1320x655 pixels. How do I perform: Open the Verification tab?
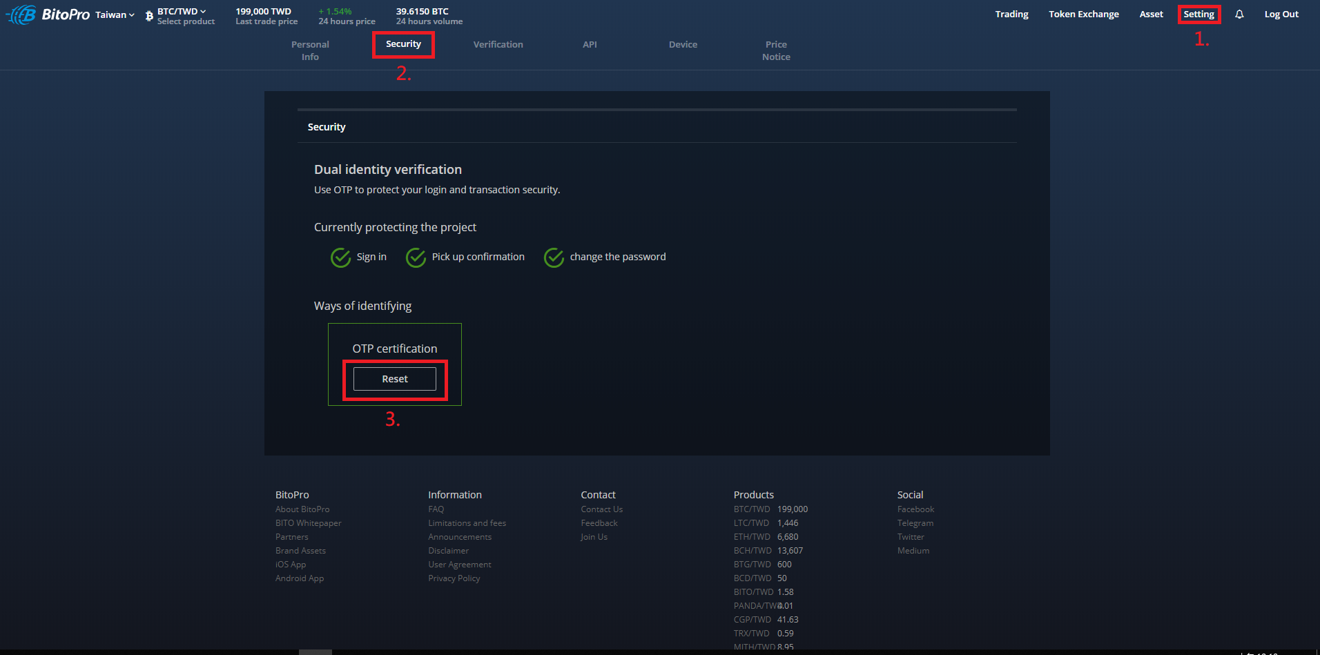click(498, 45)
